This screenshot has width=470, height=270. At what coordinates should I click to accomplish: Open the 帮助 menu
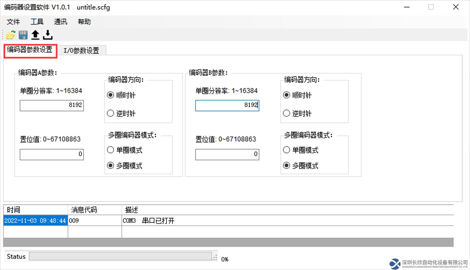pyautogui.click(x=84, y=22)
